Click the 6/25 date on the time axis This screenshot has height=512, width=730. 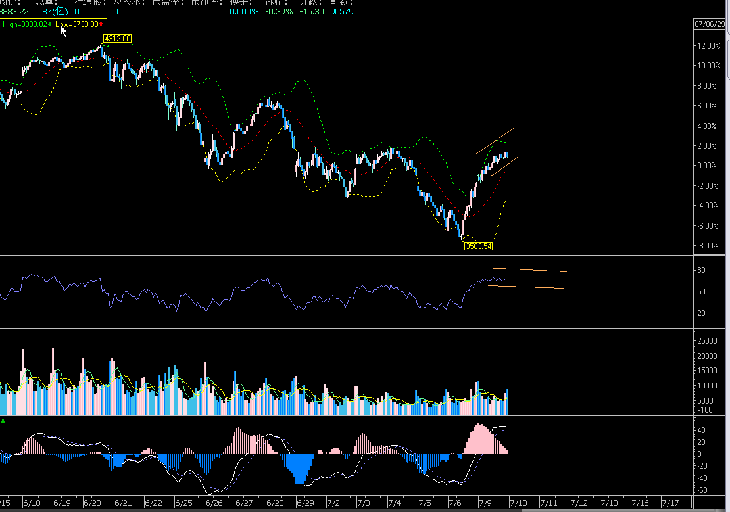[x=183, y=503]
